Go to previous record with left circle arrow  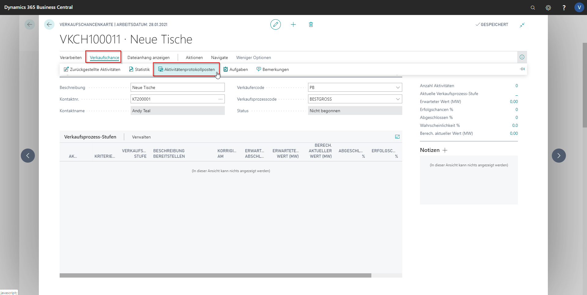coord(28,156)
